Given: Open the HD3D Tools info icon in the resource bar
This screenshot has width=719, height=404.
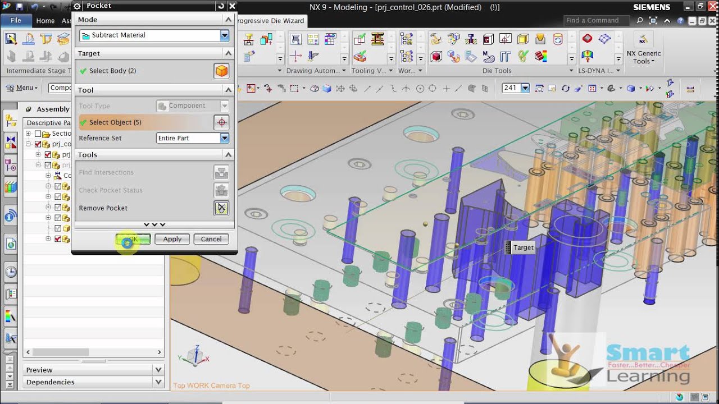Looking at the screenshot, I should click(11, 216).
